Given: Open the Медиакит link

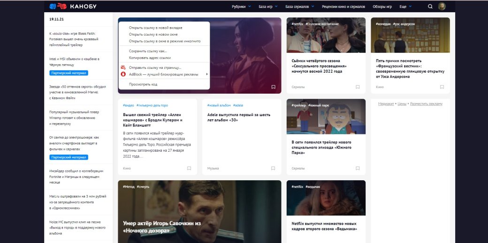Looking at the screenshot, I should coord(386,104).
